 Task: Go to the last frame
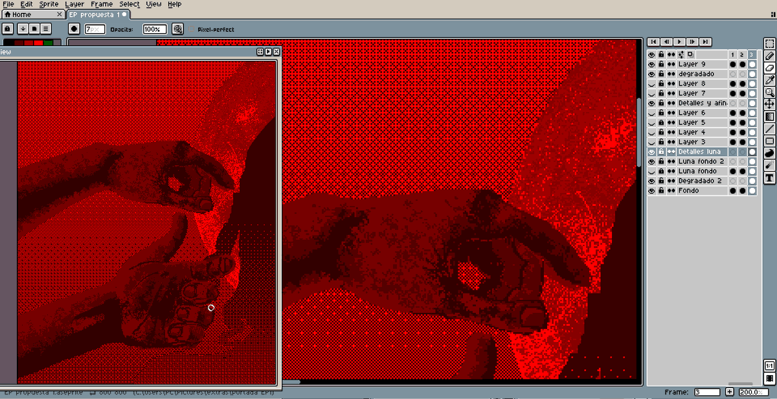pyautogui.click(x=706, y=41)
